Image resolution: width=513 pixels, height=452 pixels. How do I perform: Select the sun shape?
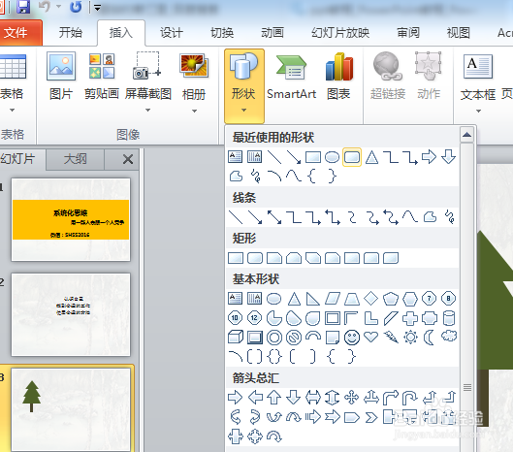point(410,338)
